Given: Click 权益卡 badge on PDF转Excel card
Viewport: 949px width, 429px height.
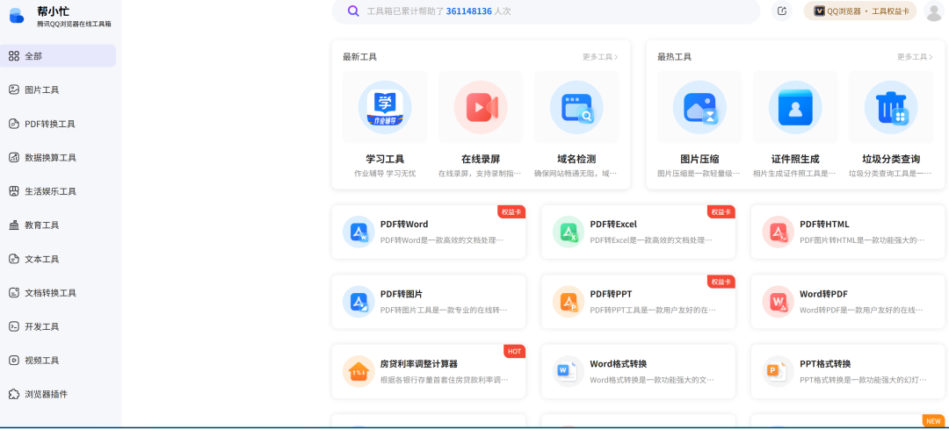Looking at the screenshot, I should click(721, 212).
